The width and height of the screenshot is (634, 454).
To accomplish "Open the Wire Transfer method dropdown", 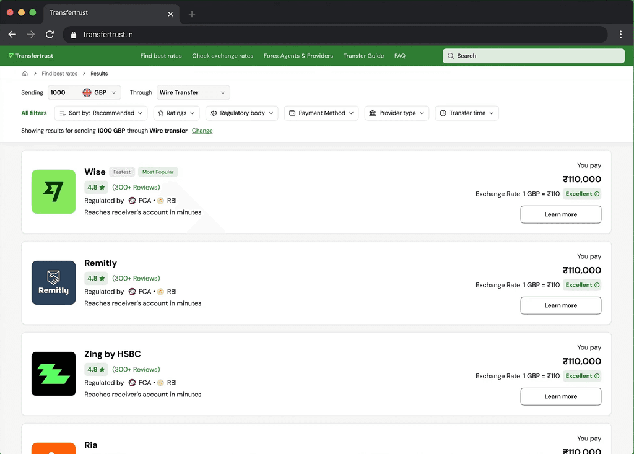I will tap(193, 93).
